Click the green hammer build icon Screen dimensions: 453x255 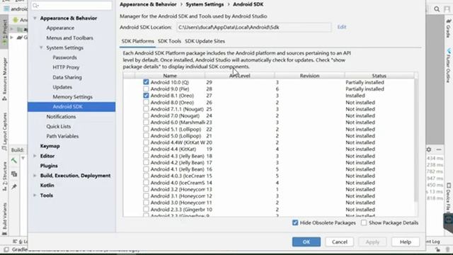14,161
